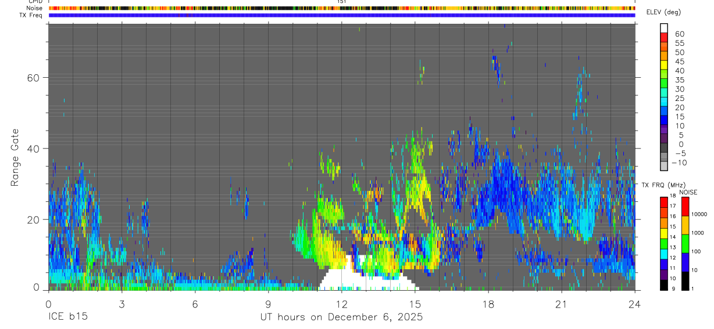
Task: Click the blue TX Freq strip above plot
Action: [x=342, y=15]
